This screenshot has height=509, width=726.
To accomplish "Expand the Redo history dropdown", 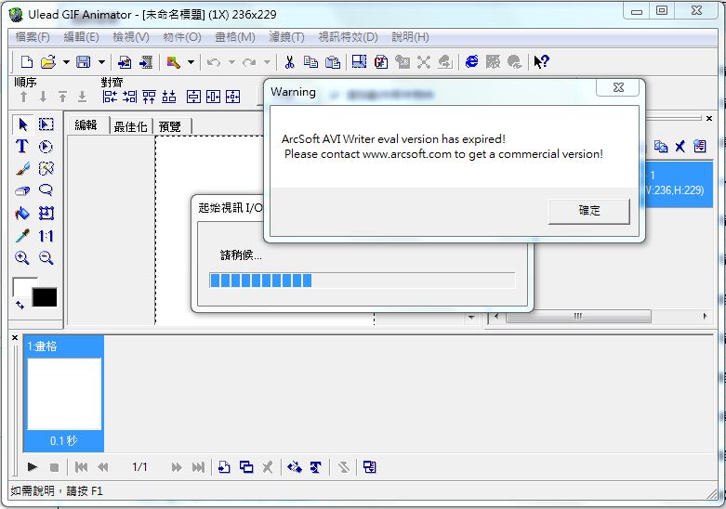I will tap(267, 62).
